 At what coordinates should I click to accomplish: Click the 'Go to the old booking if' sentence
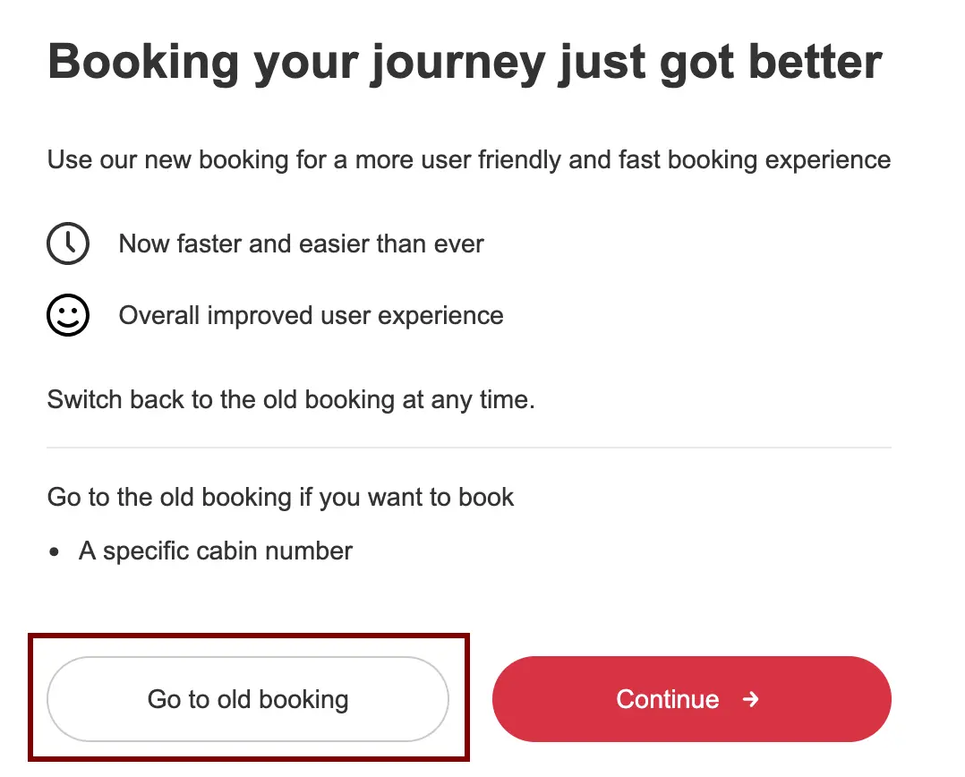click(170, 497)
